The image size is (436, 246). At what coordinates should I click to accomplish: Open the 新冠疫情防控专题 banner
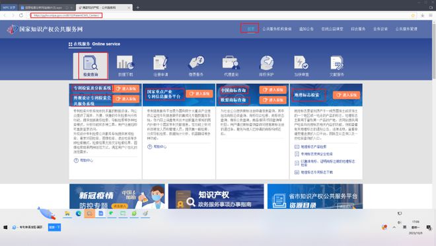[117, 196]
